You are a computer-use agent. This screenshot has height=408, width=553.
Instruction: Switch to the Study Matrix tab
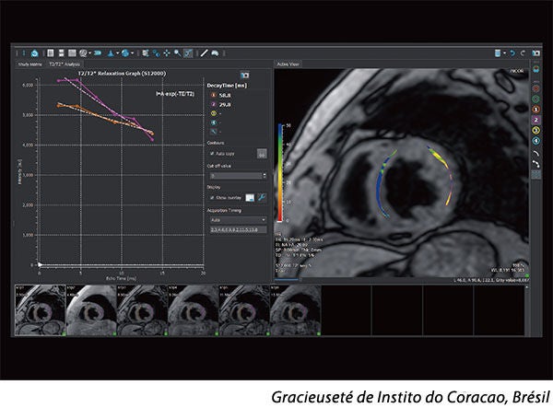coord(30,64)
